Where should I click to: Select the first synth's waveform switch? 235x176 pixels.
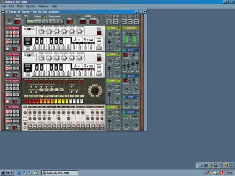pyautogui.click(x=29, y=29)
